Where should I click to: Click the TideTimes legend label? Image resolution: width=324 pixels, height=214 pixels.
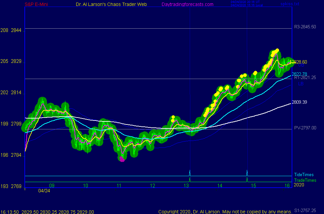click(304, 174)
